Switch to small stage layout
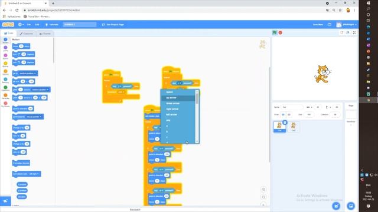Image resolution: width=378 pixels, height=212 pixels. coord(341,33)
